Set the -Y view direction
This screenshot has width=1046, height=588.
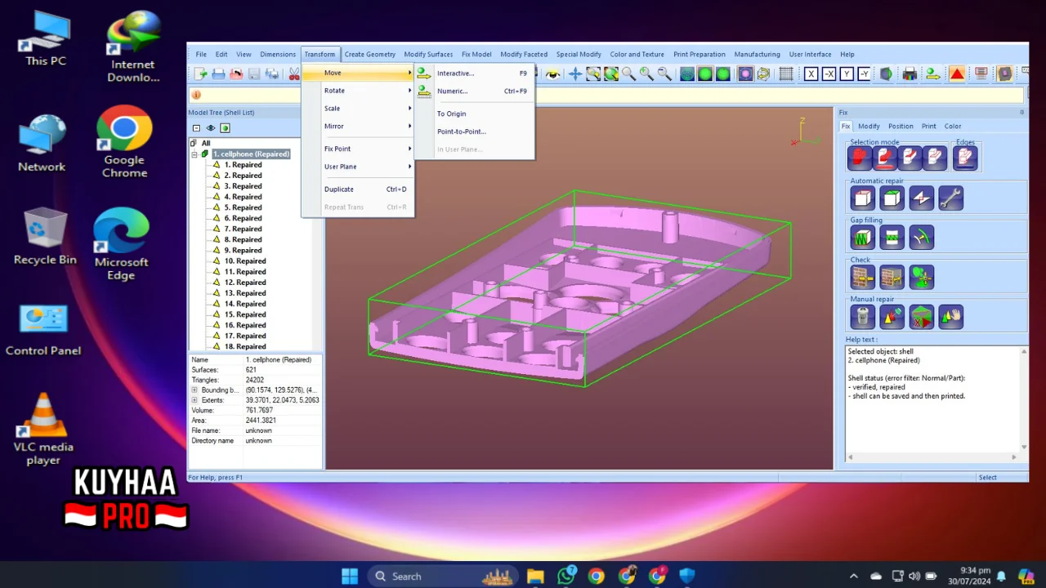click(x=865, y=74)
